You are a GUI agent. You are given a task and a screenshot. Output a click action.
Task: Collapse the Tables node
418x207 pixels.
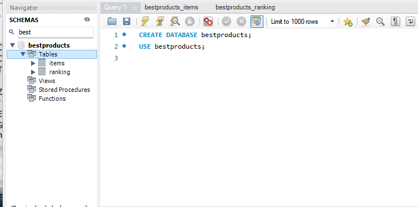click(x=23, y=54)
